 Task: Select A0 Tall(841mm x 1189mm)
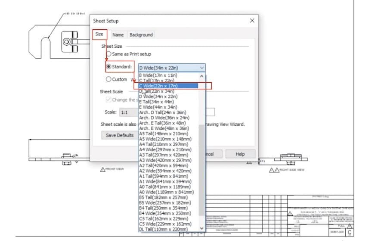168,187
